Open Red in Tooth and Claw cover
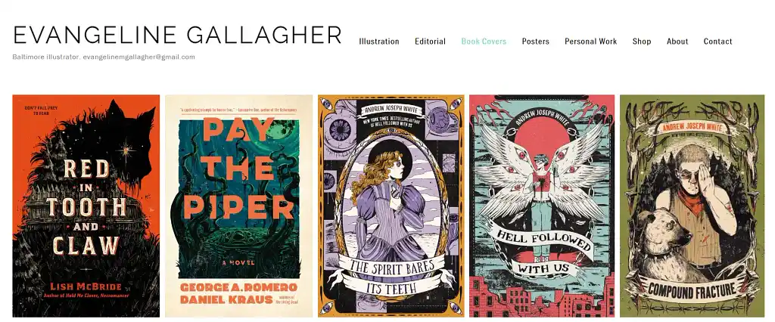 (x=86, y=206)
